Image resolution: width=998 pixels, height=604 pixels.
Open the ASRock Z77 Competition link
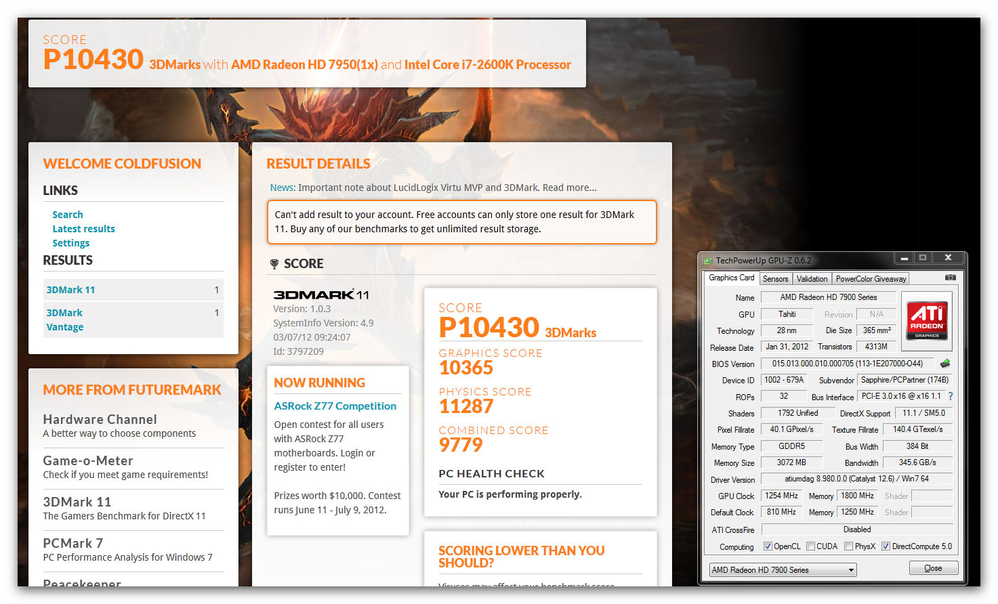pyautogui.click(x=335, y=406)
